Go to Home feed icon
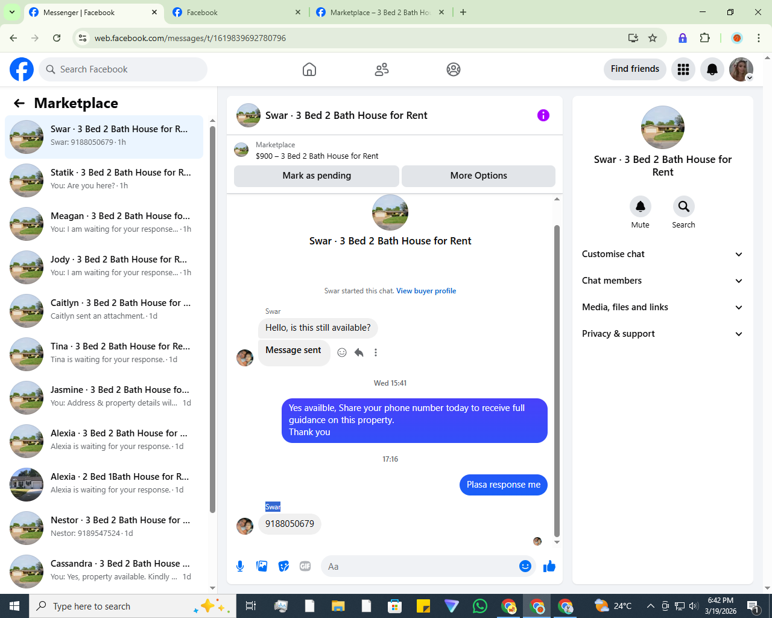772x618 pixels. (x=309, y=69)
